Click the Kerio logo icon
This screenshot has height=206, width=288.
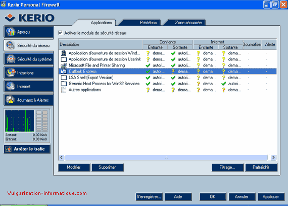[x=10, y=18]
